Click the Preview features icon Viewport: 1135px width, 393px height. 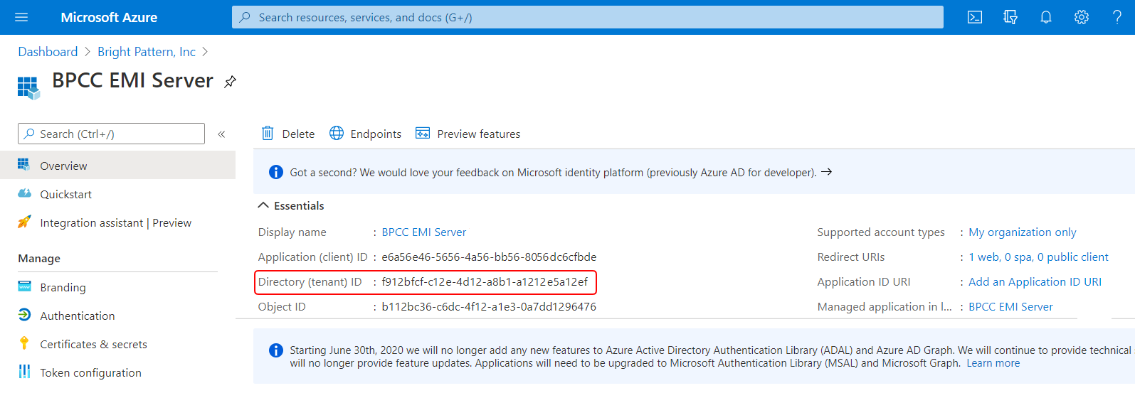[x=423, y=133]
